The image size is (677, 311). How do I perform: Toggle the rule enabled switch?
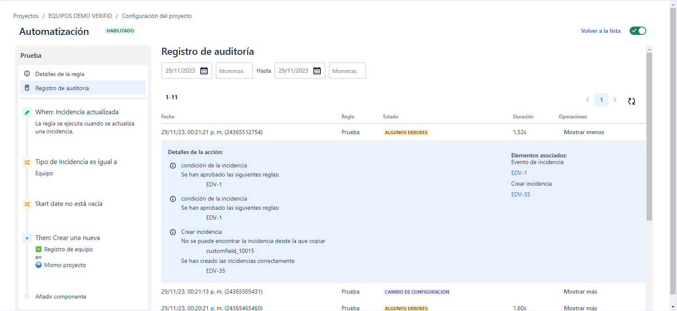pyautogui.click(x=638, y=31)
